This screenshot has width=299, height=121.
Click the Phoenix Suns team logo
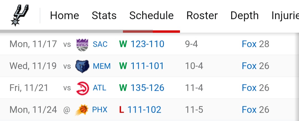click(x=82, y=110)
